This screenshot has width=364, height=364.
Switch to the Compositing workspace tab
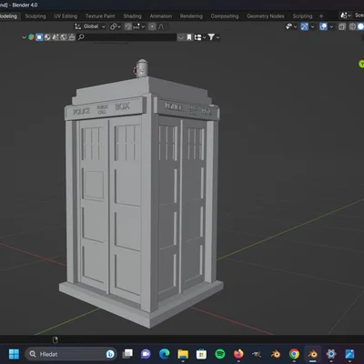coord(225,16)
